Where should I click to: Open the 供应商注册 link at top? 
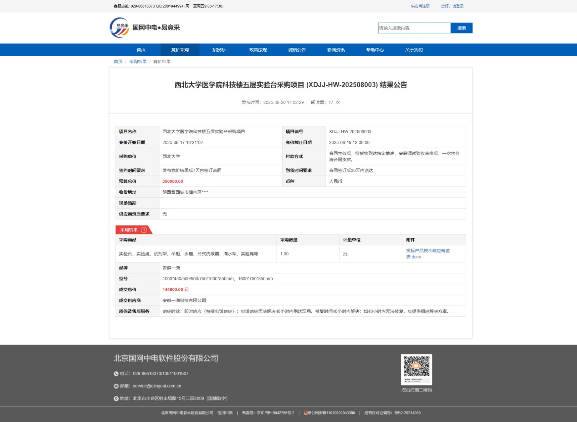[x=420, y=6]
